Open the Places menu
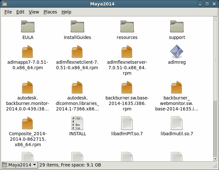 click(50, 12)
